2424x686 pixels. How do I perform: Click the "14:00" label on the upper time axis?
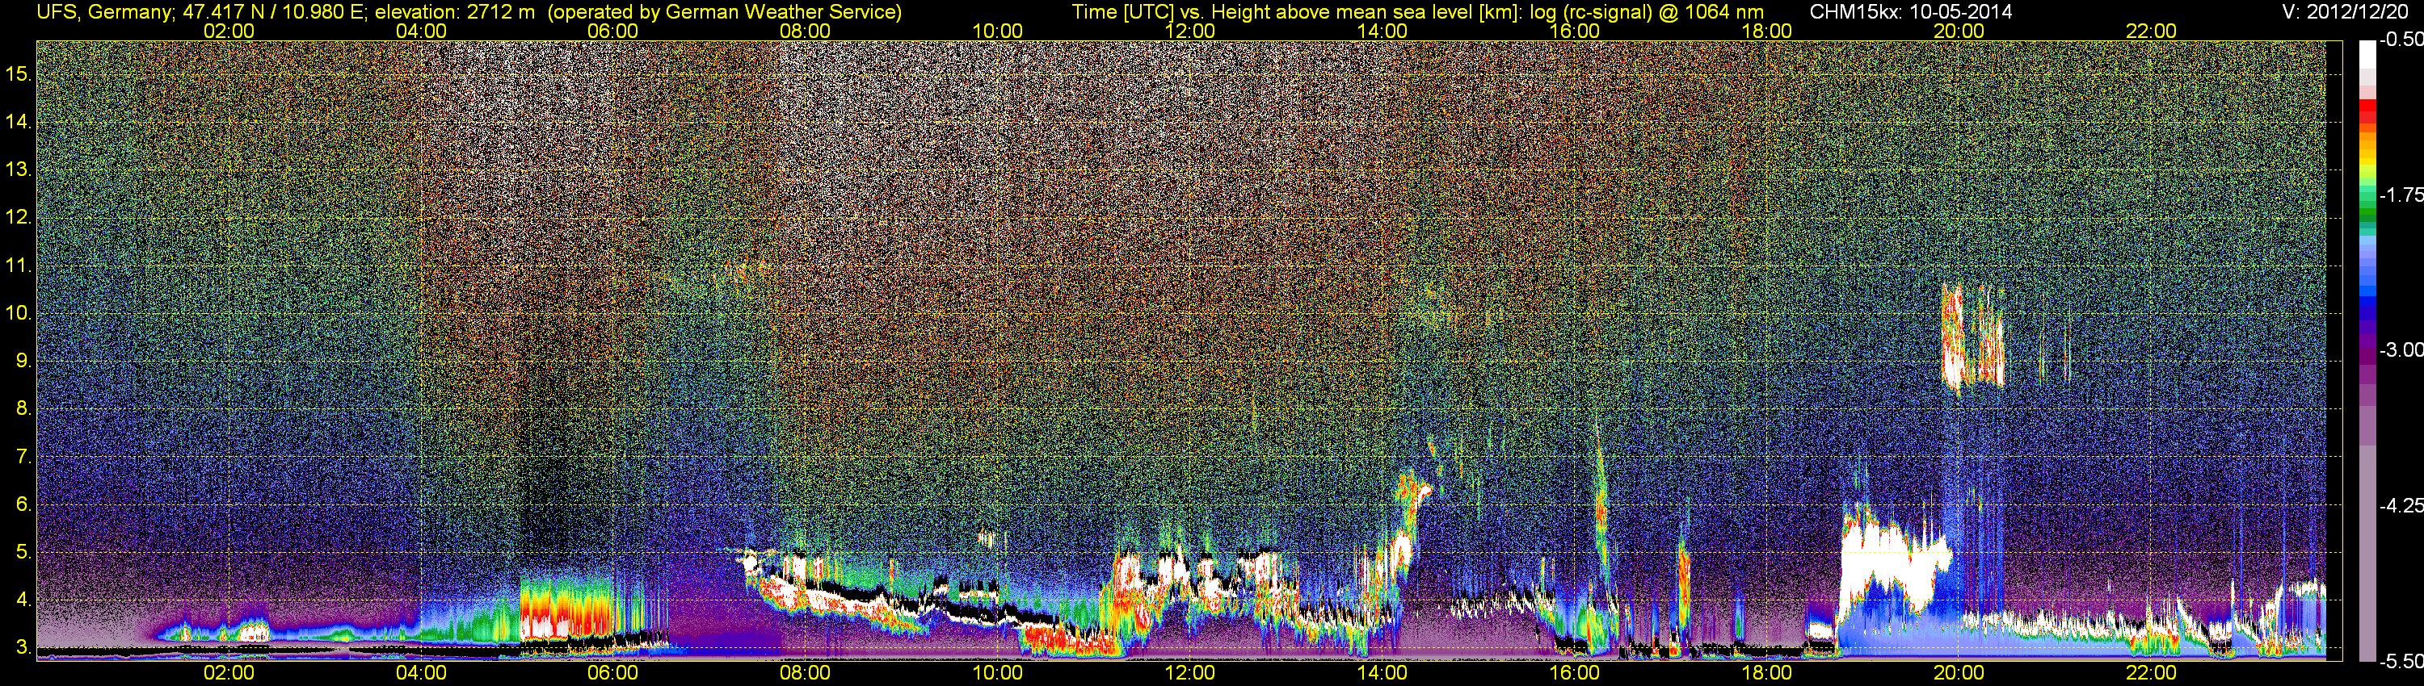click(1382, 31)
